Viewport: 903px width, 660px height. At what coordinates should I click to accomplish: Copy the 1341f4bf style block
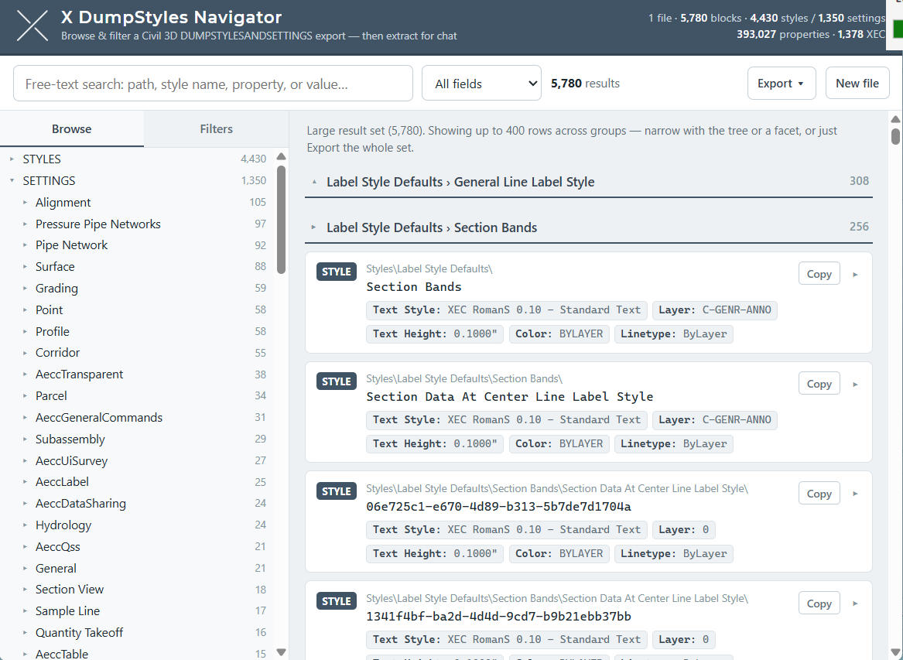(819, 604)
